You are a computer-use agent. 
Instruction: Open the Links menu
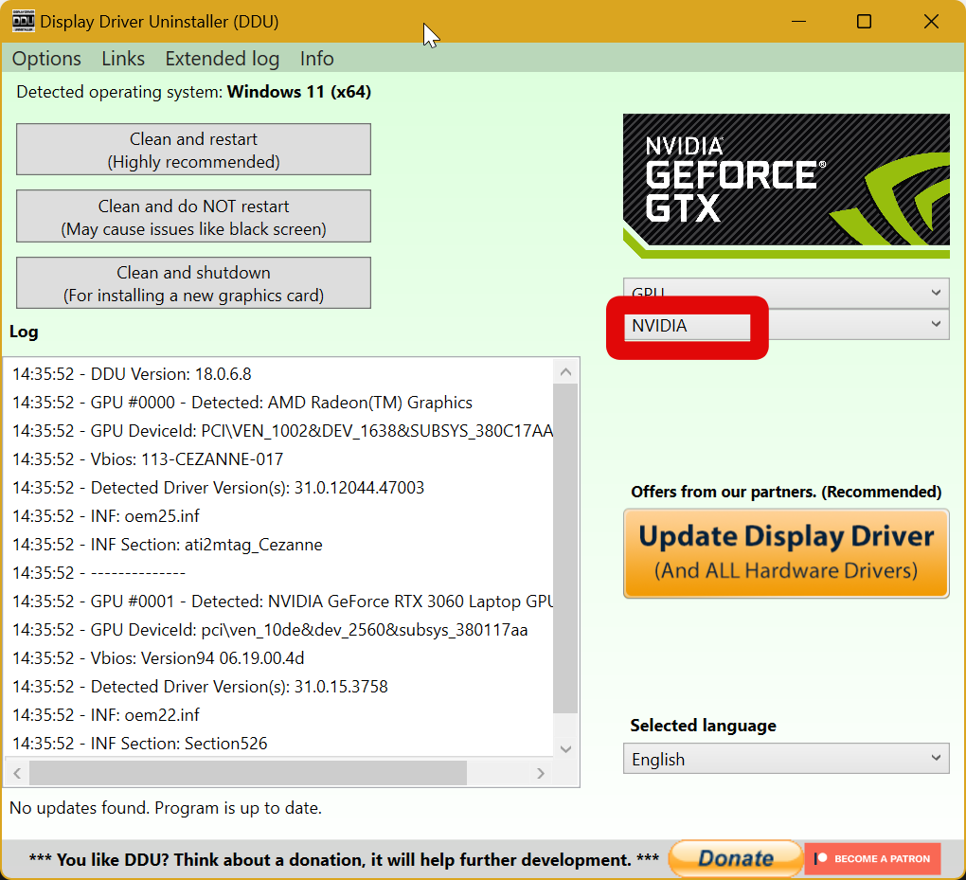coord(123,59)
